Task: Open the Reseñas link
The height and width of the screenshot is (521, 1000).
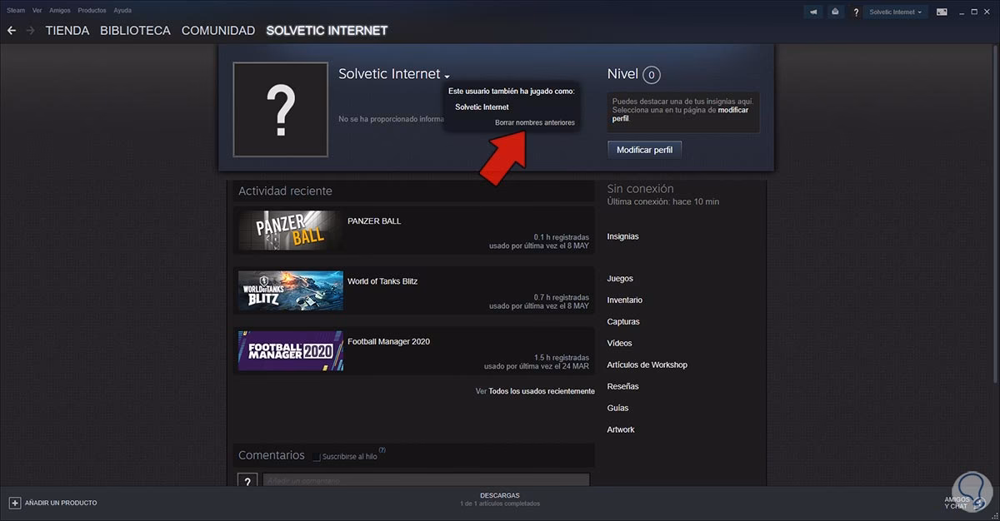Action: [623, 387]
